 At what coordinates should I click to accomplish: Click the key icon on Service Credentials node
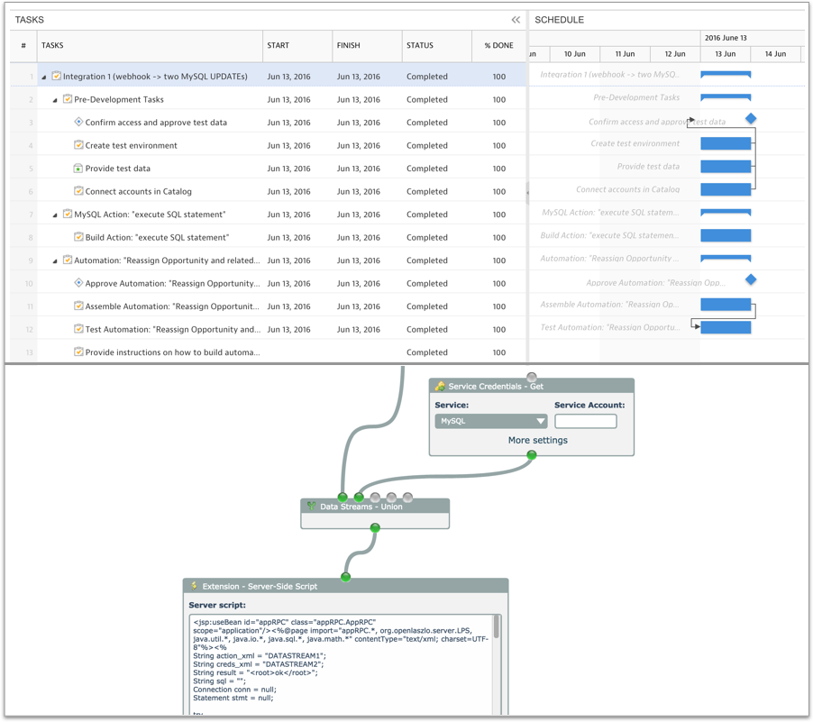coord(440,386)
